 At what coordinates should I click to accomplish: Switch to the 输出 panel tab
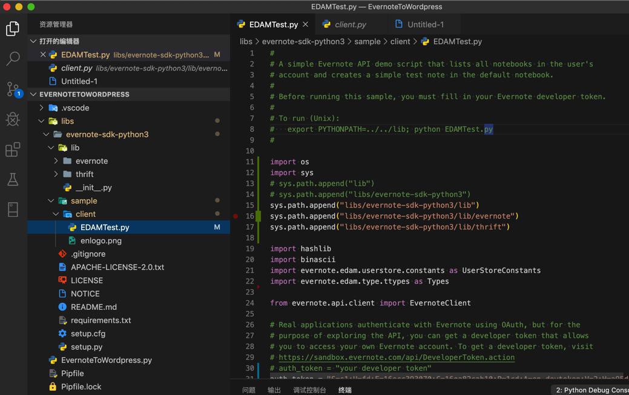[274, 390]
